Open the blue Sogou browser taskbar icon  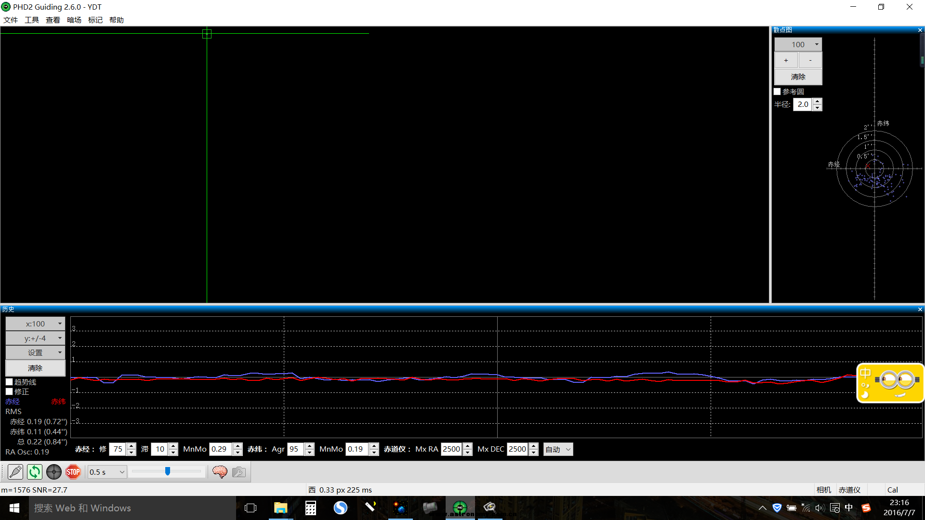(341, 508)
